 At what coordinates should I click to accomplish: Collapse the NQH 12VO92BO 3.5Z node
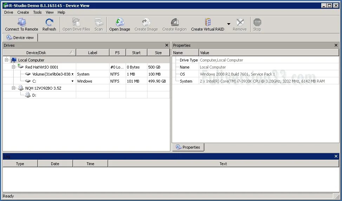(x=14, y=88)
